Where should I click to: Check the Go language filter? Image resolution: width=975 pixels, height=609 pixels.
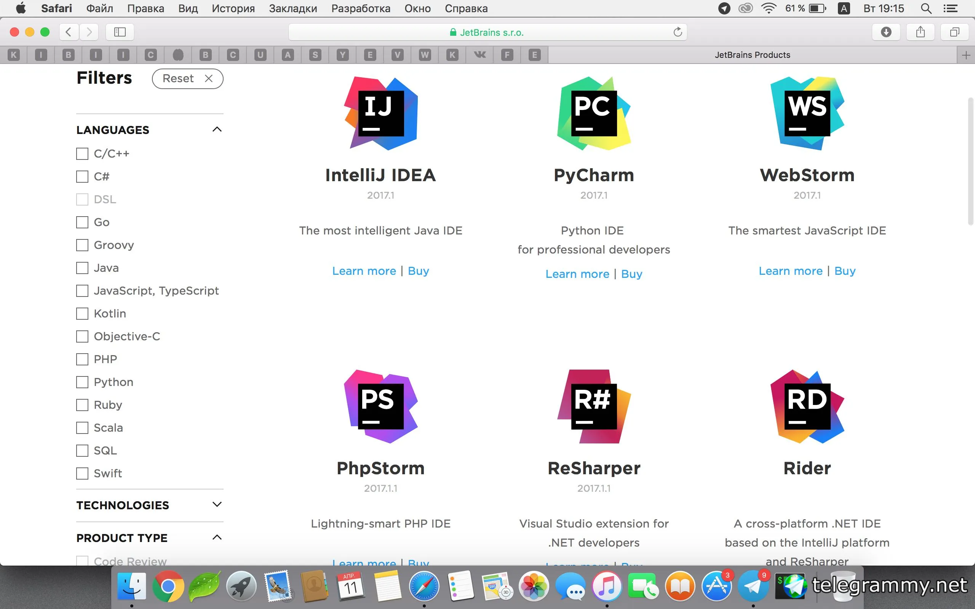point(82,222)
